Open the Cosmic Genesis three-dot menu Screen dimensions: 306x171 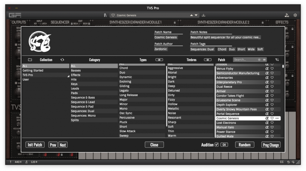[277, 118]
